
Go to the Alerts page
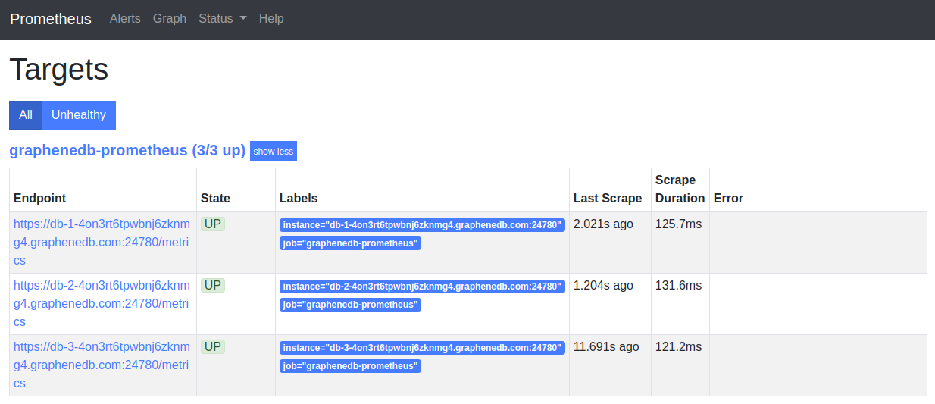pos(125,18)
